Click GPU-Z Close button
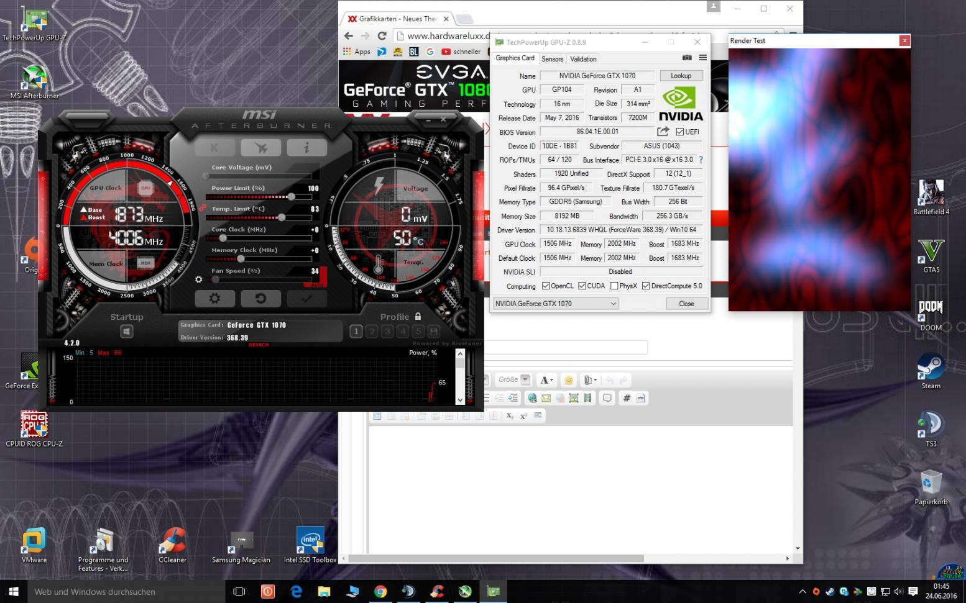 (686, 304)
